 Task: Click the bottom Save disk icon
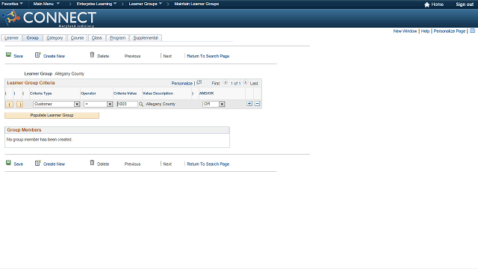[8, 163]
